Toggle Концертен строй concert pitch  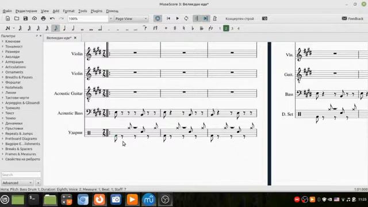(x=240, y=18)
